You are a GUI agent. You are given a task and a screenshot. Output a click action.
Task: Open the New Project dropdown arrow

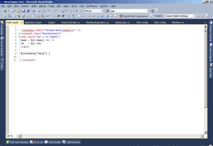(8, 11)
